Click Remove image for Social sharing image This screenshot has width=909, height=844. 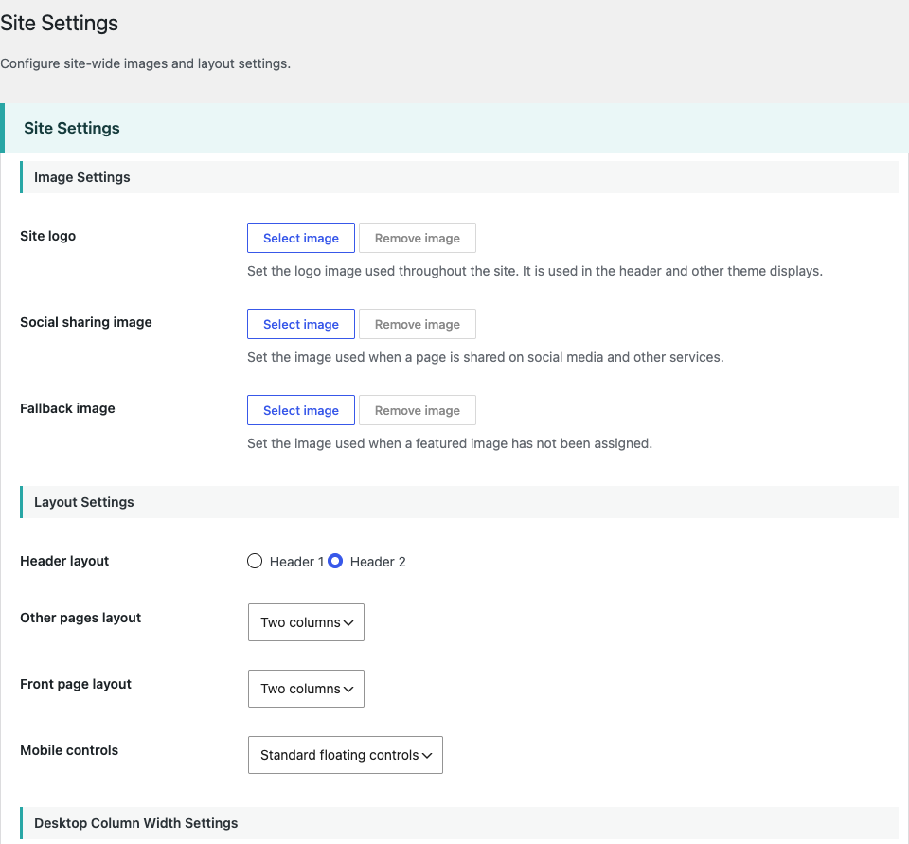tap(418, 324)
